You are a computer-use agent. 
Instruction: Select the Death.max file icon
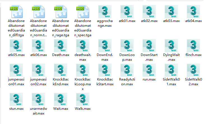(x=61, y=46)
